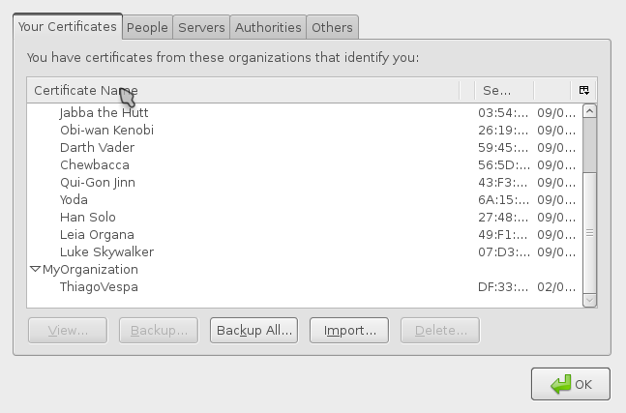Select the Jabba the Hutt certificate
The width and height of the screenshot is (626, 413).
coord(304,113)
